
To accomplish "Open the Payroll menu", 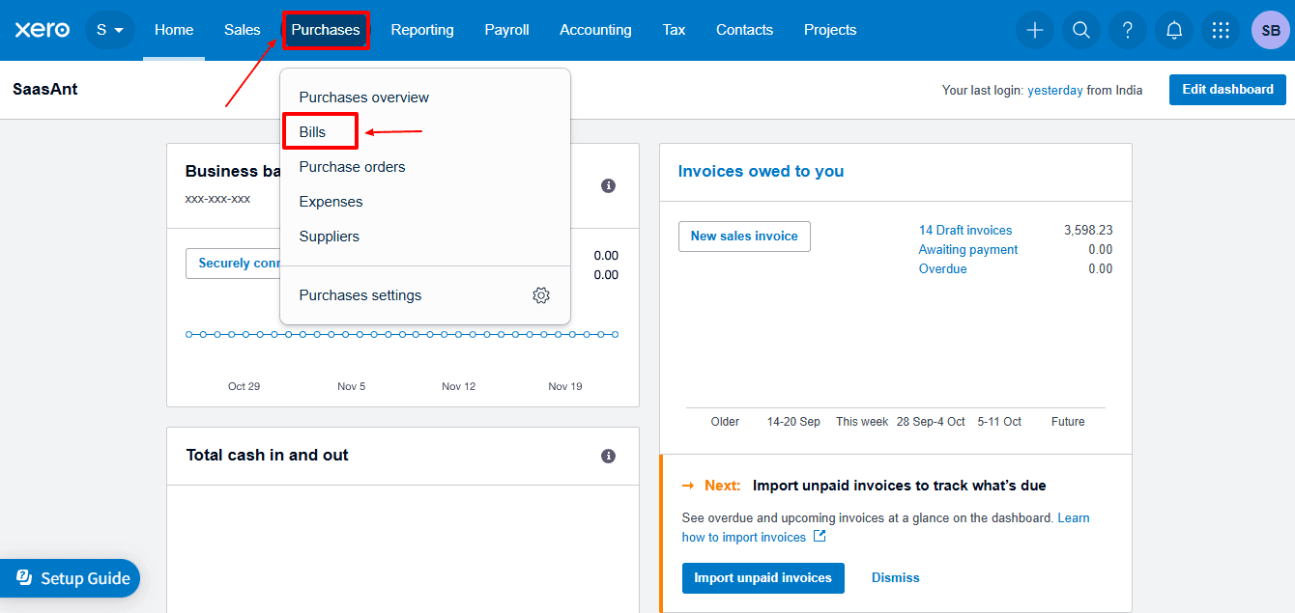I will pos(507,30).
